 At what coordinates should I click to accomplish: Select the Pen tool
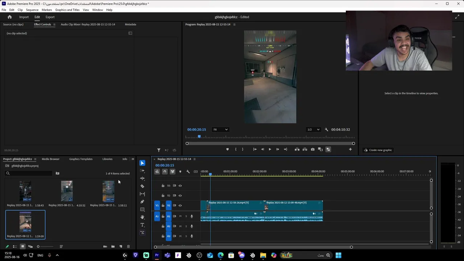tap(142, 202)
